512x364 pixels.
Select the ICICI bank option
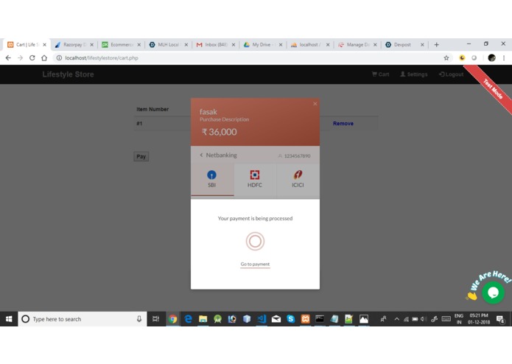(298, 180)
